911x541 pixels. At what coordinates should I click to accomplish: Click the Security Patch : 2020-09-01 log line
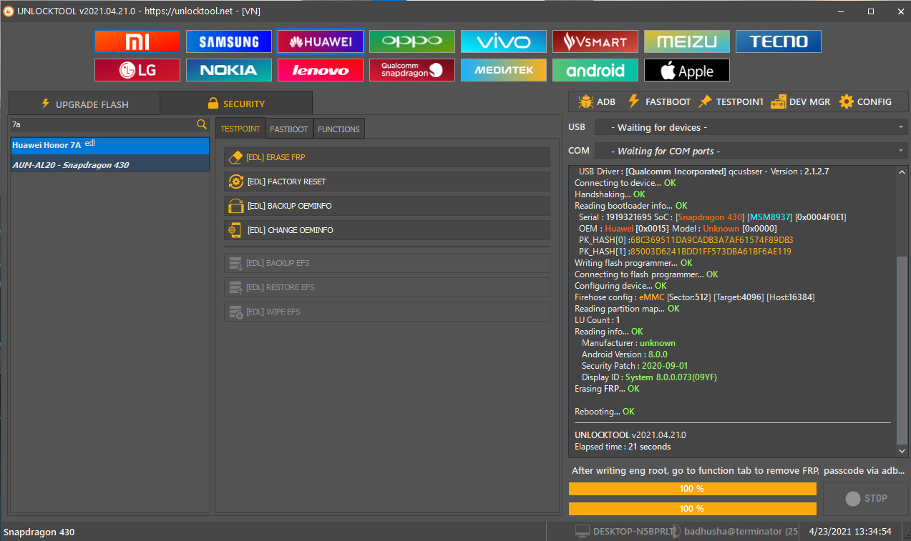[635, 366]
